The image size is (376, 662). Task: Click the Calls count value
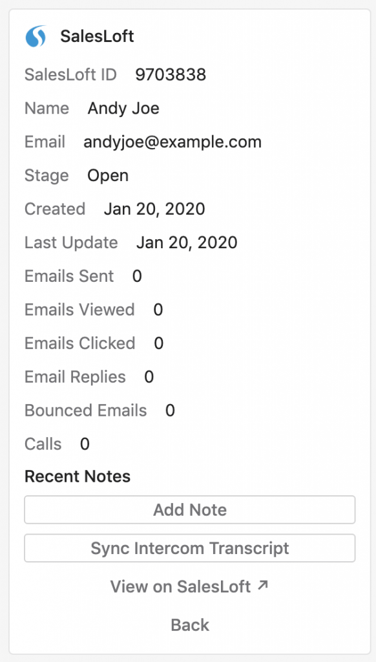(85, 444)
